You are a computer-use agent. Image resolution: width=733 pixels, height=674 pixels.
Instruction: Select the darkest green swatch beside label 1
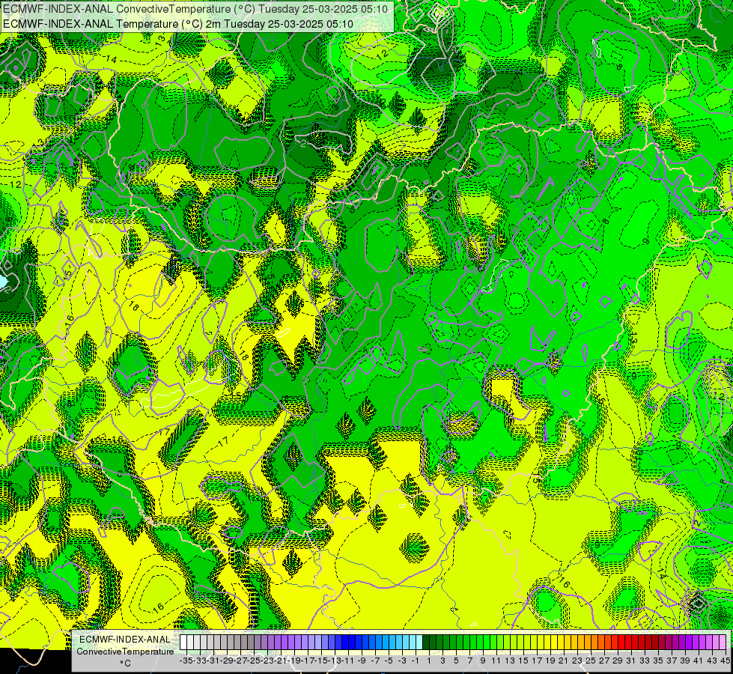click(426, 642)
